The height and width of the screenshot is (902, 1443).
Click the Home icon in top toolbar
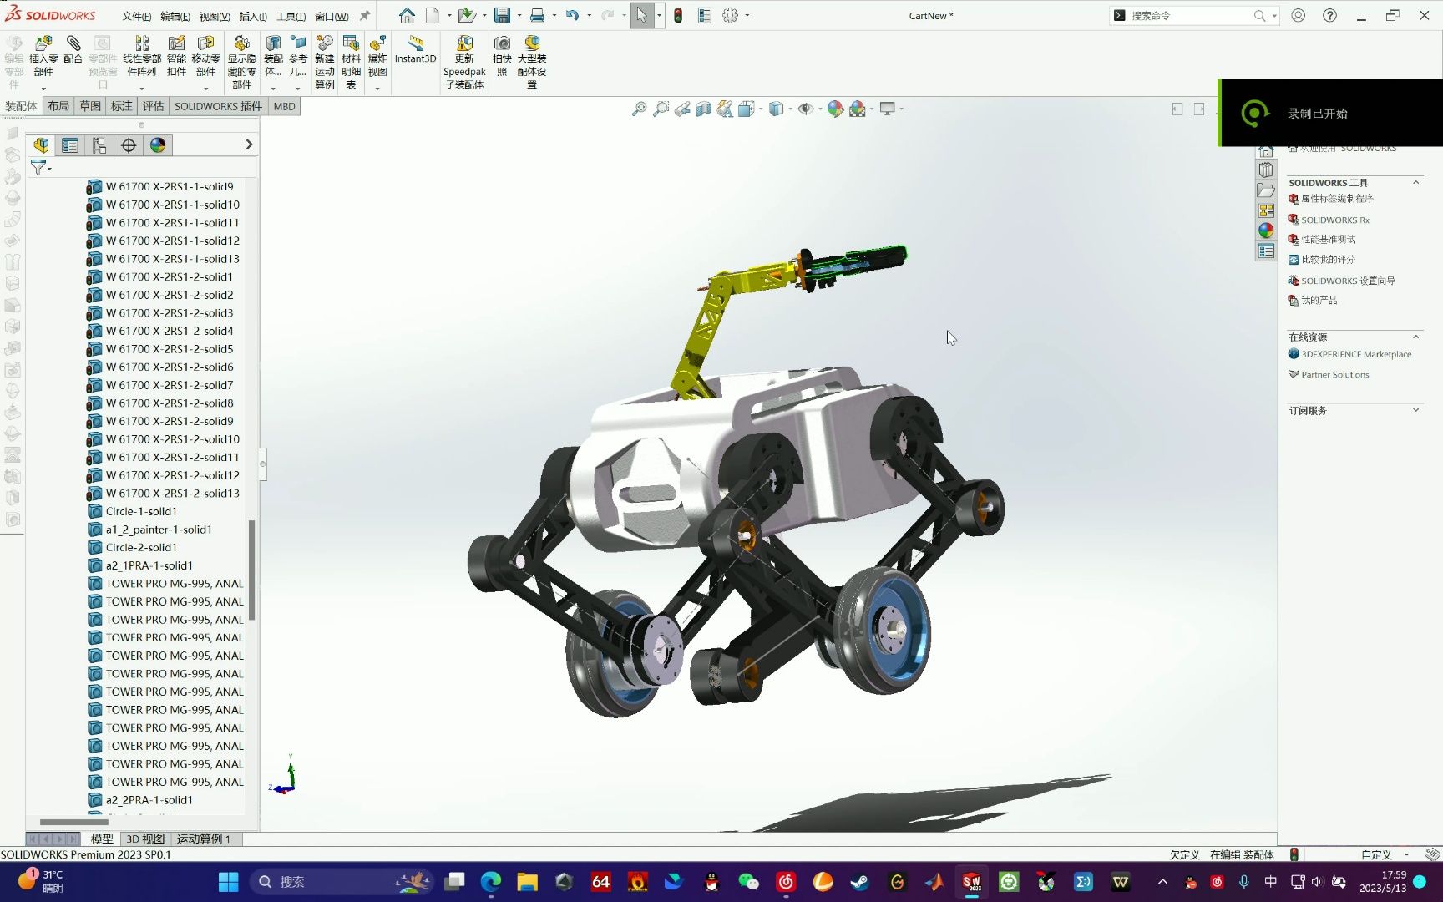click(x=407, y=15)
